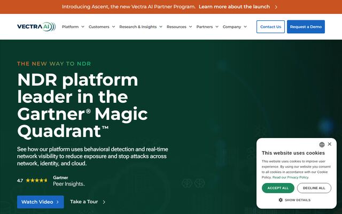Click the Request a Demo button
Image resolution: width=342 pixels, height=214 pixels.
coord(306,27)
